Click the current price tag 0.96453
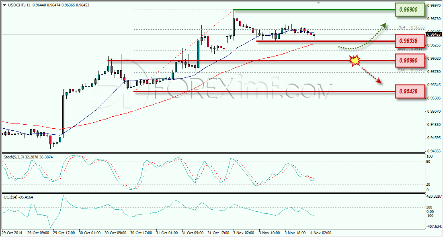This screenshot has width=443, height=237. [434, 34]
